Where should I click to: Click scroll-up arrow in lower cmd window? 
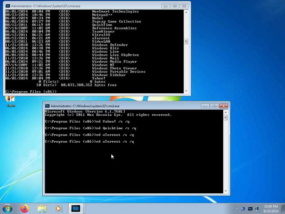point(225,112)
